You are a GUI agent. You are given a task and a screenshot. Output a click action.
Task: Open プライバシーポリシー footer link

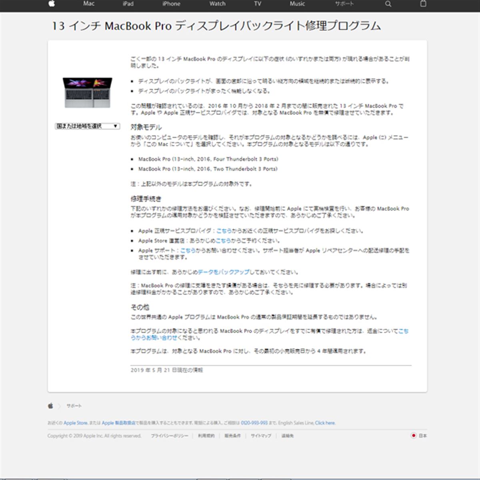[x=169, y=436]
